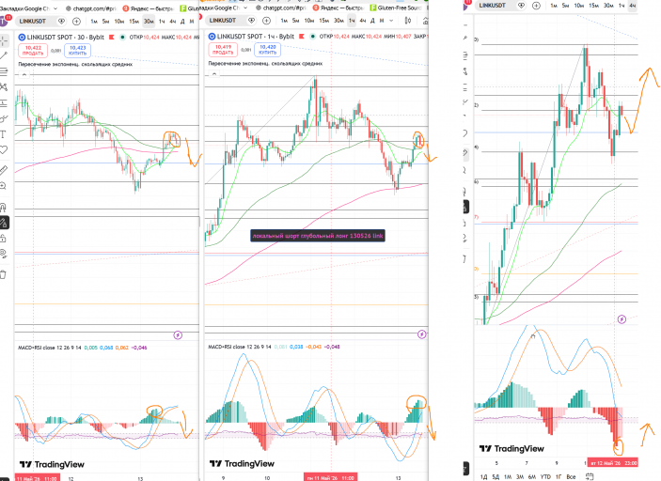This screenshot has width=661, height=481.
Task: Click lightning icon in left chart
Action: [x=178, y=335]
